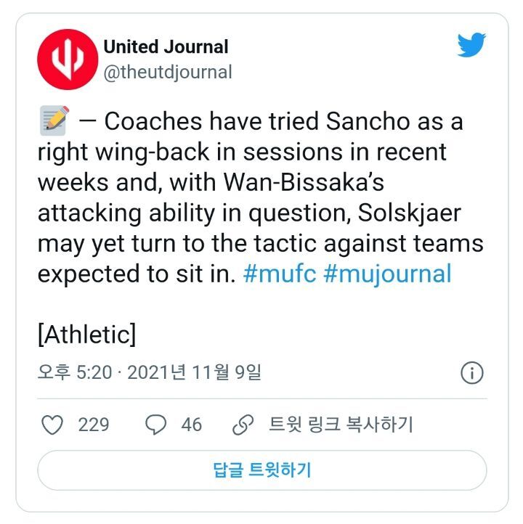Viewport: 523px width, 524px height.
Task: Click the 46 replies count
Action: pyautogui.click(x=191, y=425)
